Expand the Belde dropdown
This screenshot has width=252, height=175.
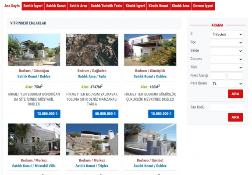tap(226, 51)
